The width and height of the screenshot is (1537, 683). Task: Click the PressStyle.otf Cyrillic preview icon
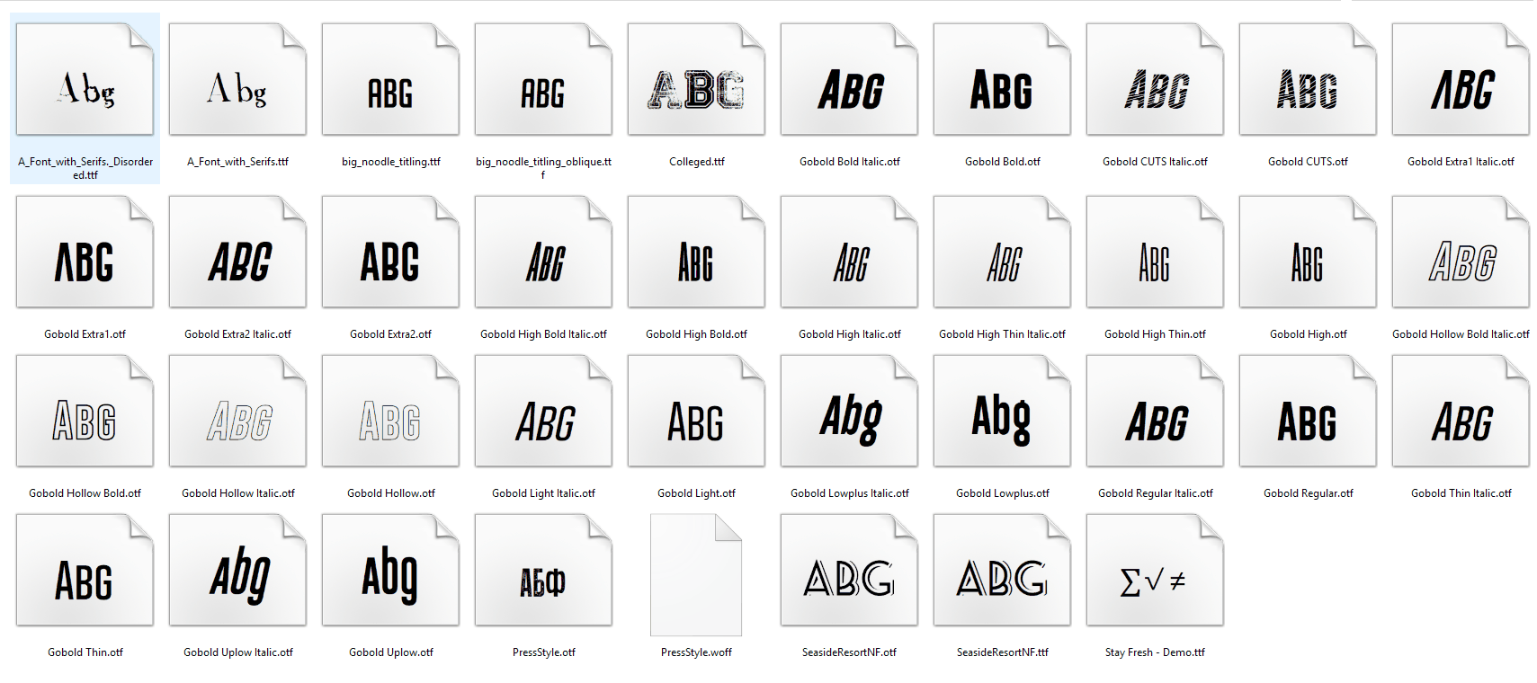click(x=543, y=572)
